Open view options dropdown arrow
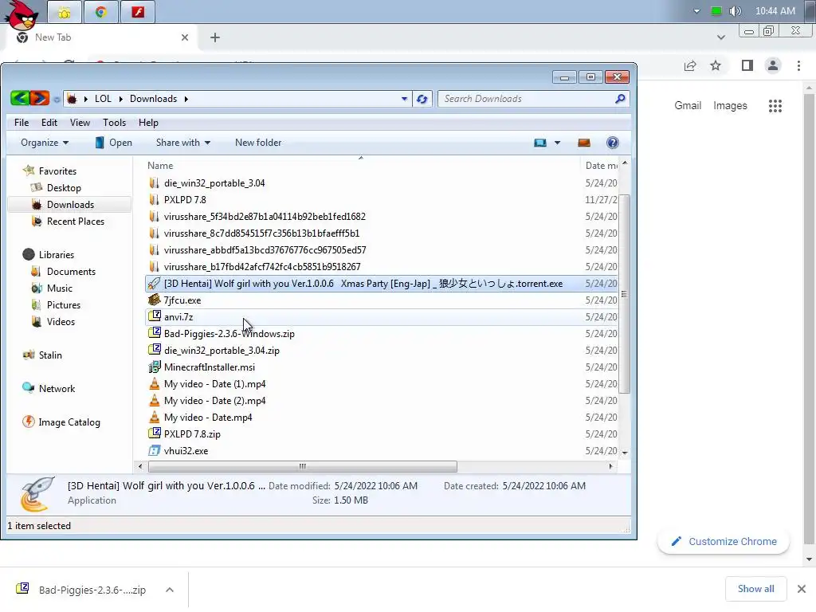 coord(557,143)
